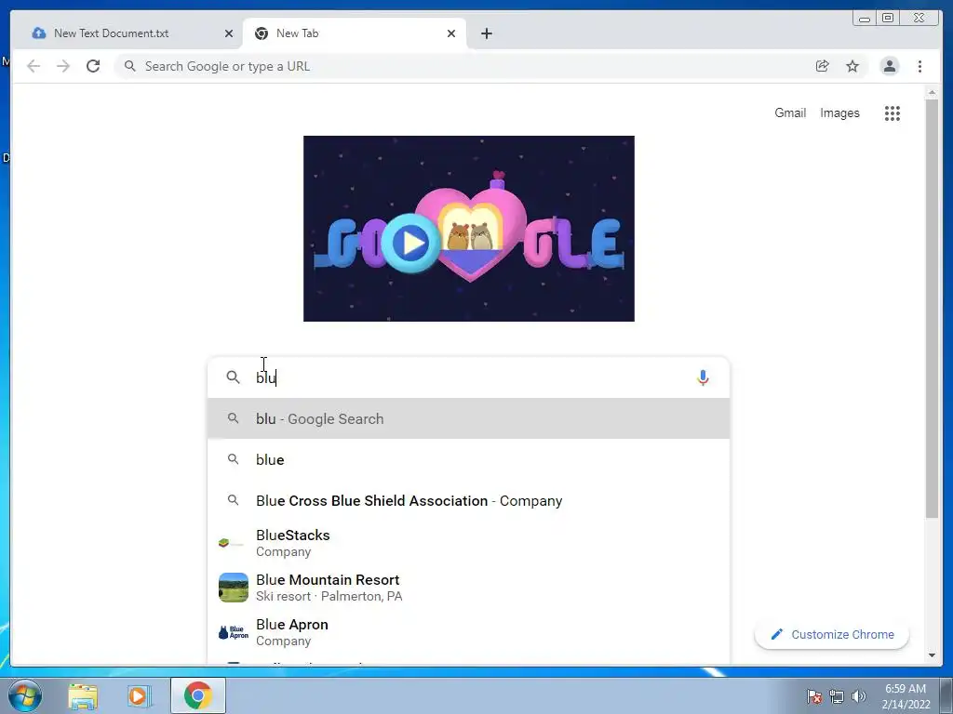Open the Chrome three-dot menu

click(x=919, y=66)
